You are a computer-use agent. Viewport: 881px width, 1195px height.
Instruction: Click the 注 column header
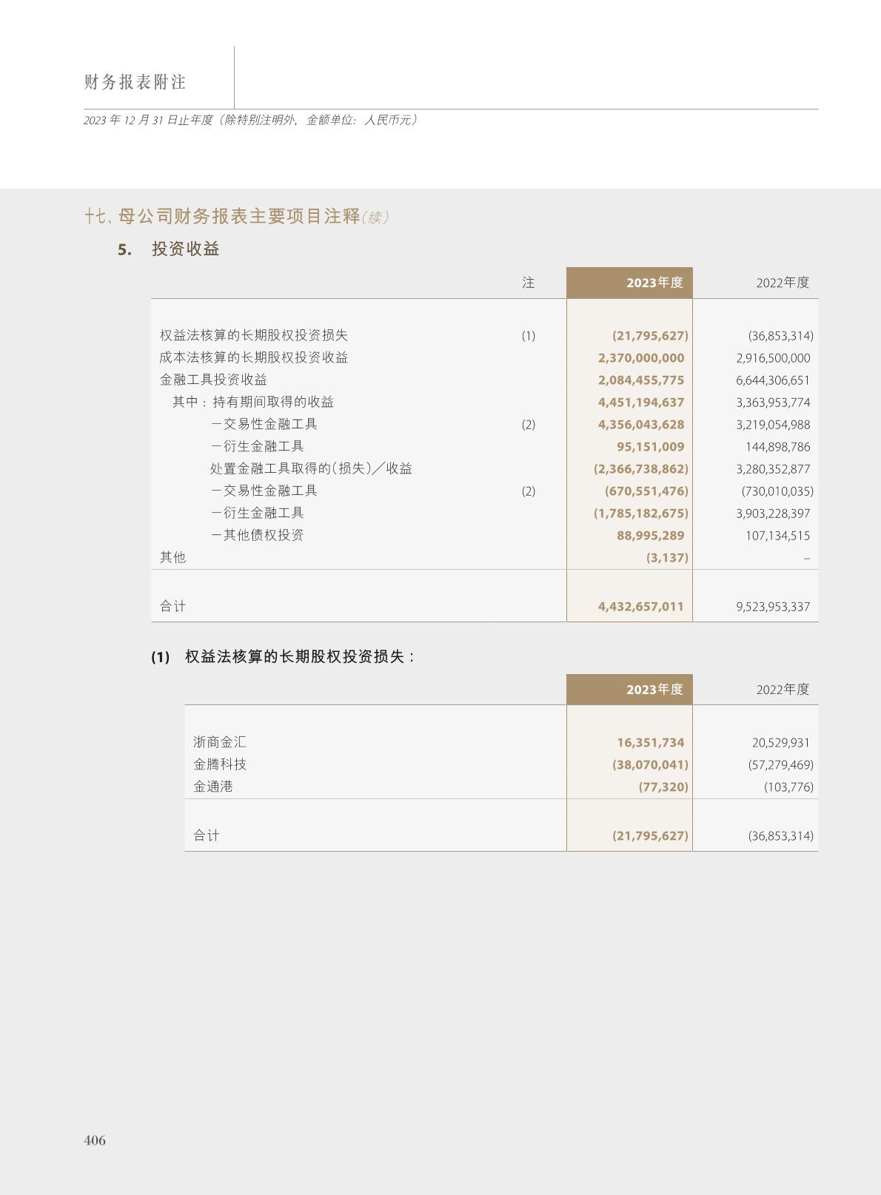pyautogui.click(x=528, y=283)
